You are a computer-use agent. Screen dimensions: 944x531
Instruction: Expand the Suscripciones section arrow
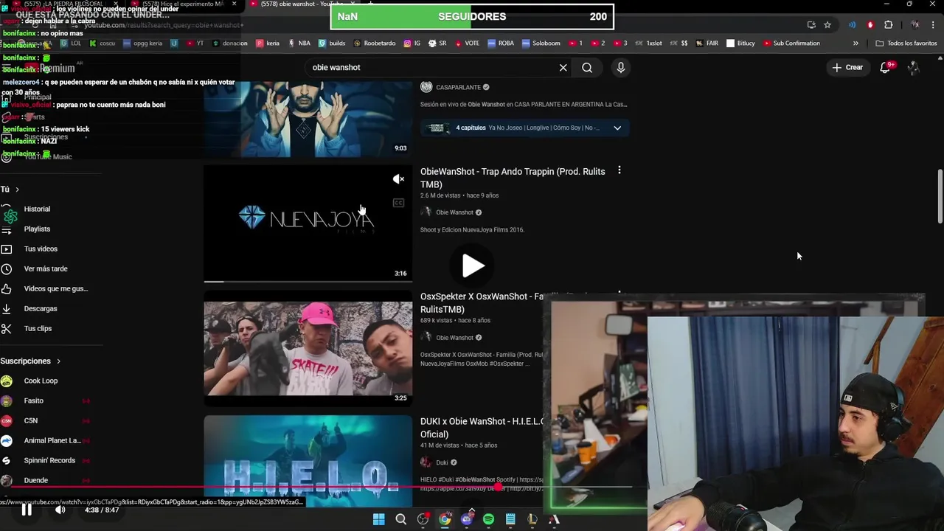pyautogui.click(x=58, y=361)
